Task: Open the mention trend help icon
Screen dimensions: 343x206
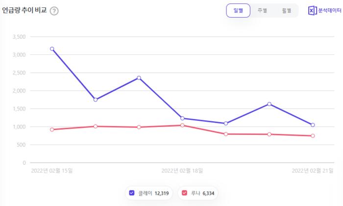Action: pyautogui.click(x=54, y=11)
